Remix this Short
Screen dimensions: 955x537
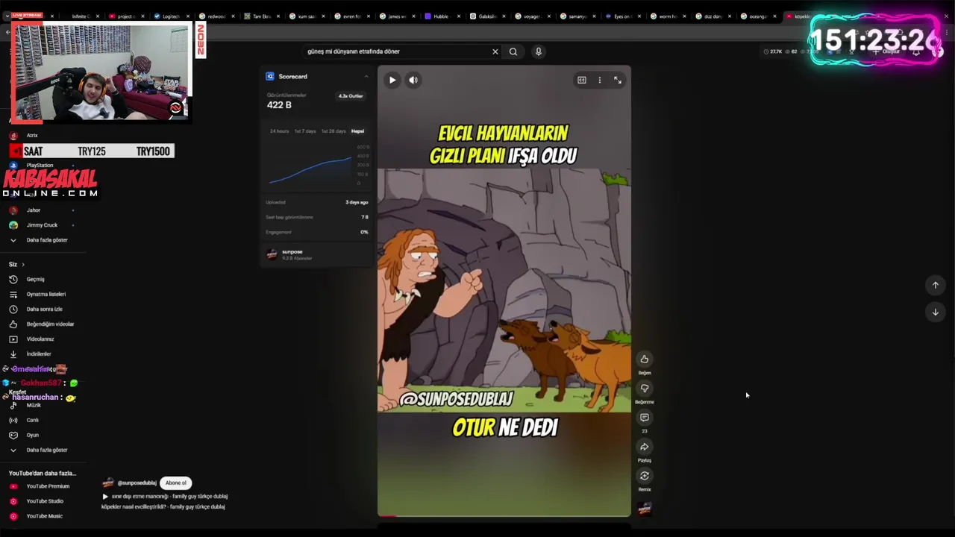coord(645,476)
